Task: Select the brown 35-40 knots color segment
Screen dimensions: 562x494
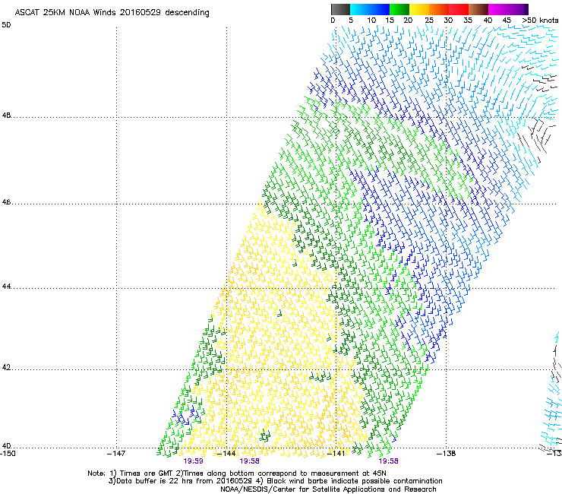Action: click(478, 9)
